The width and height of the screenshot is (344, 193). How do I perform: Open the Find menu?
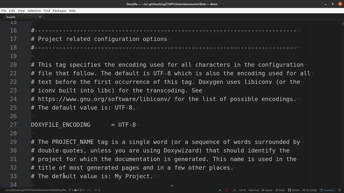pyautogui.click(x=47, y=11)
